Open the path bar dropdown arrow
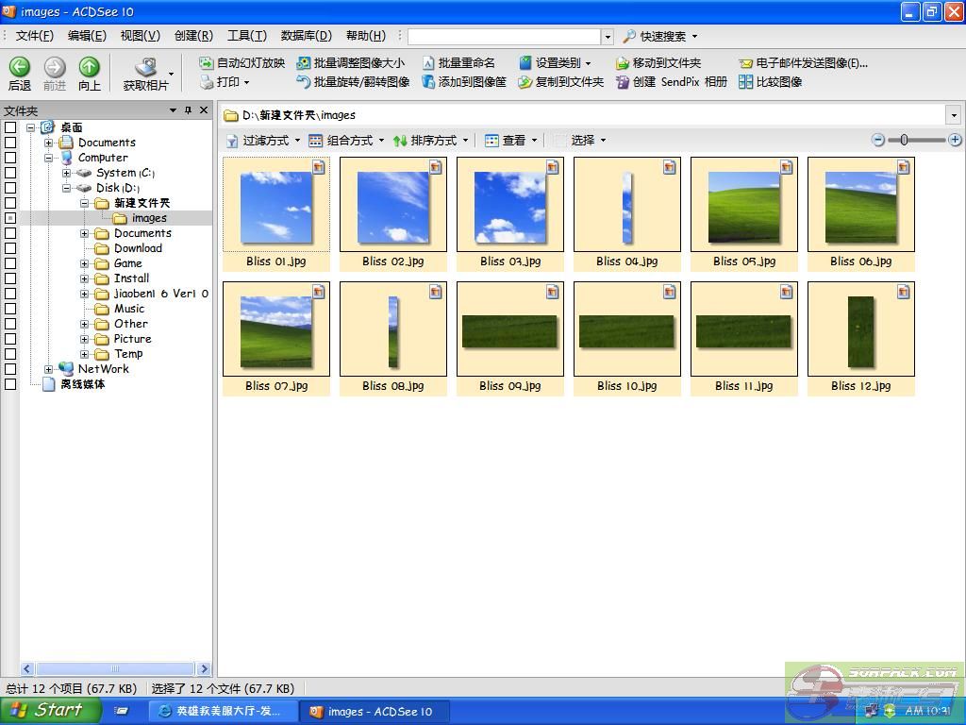This screenshot has height=725, width=966. 954,115
